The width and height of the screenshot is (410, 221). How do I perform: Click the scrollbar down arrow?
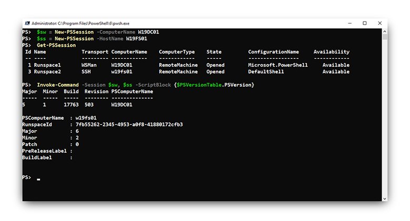click(x=385, y=198)
